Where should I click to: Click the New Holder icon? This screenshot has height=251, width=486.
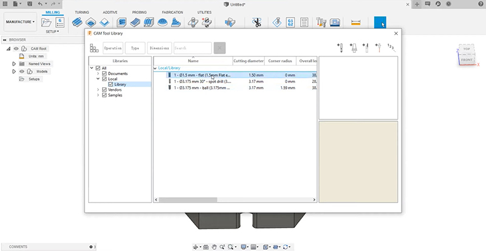(354, 47)
